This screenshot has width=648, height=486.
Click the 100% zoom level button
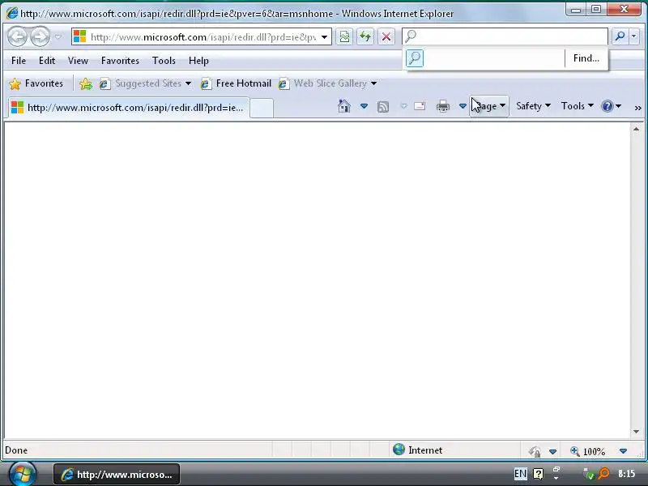point(588,451)
